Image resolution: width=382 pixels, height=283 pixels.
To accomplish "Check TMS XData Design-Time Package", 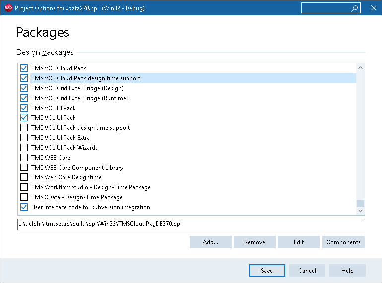I will (24, 197).
